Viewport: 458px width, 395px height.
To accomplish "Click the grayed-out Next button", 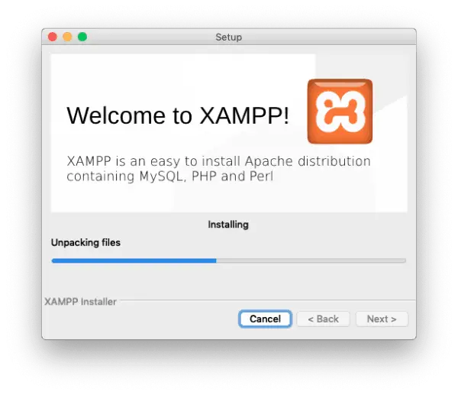I will pos(382,319).
